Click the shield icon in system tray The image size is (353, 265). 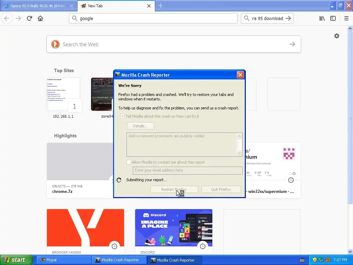315,260
